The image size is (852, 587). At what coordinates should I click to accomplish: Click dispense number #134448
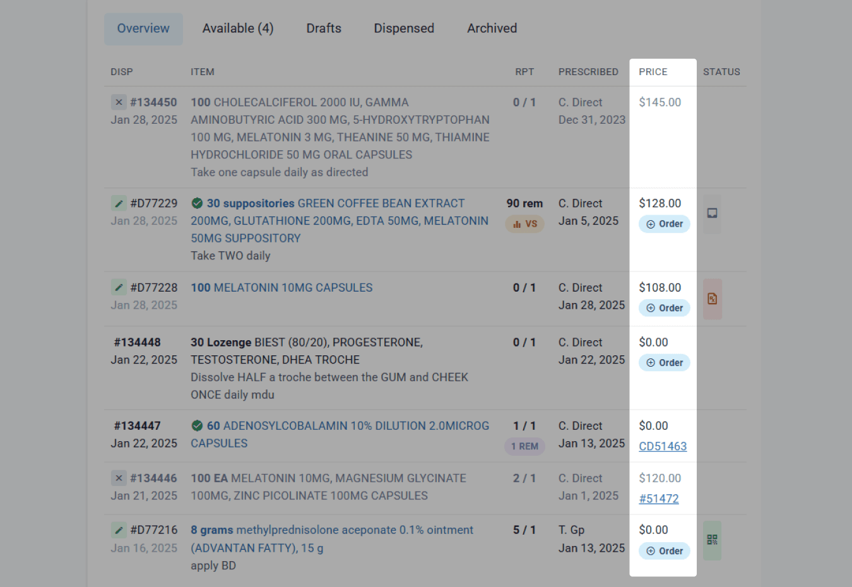138,342
